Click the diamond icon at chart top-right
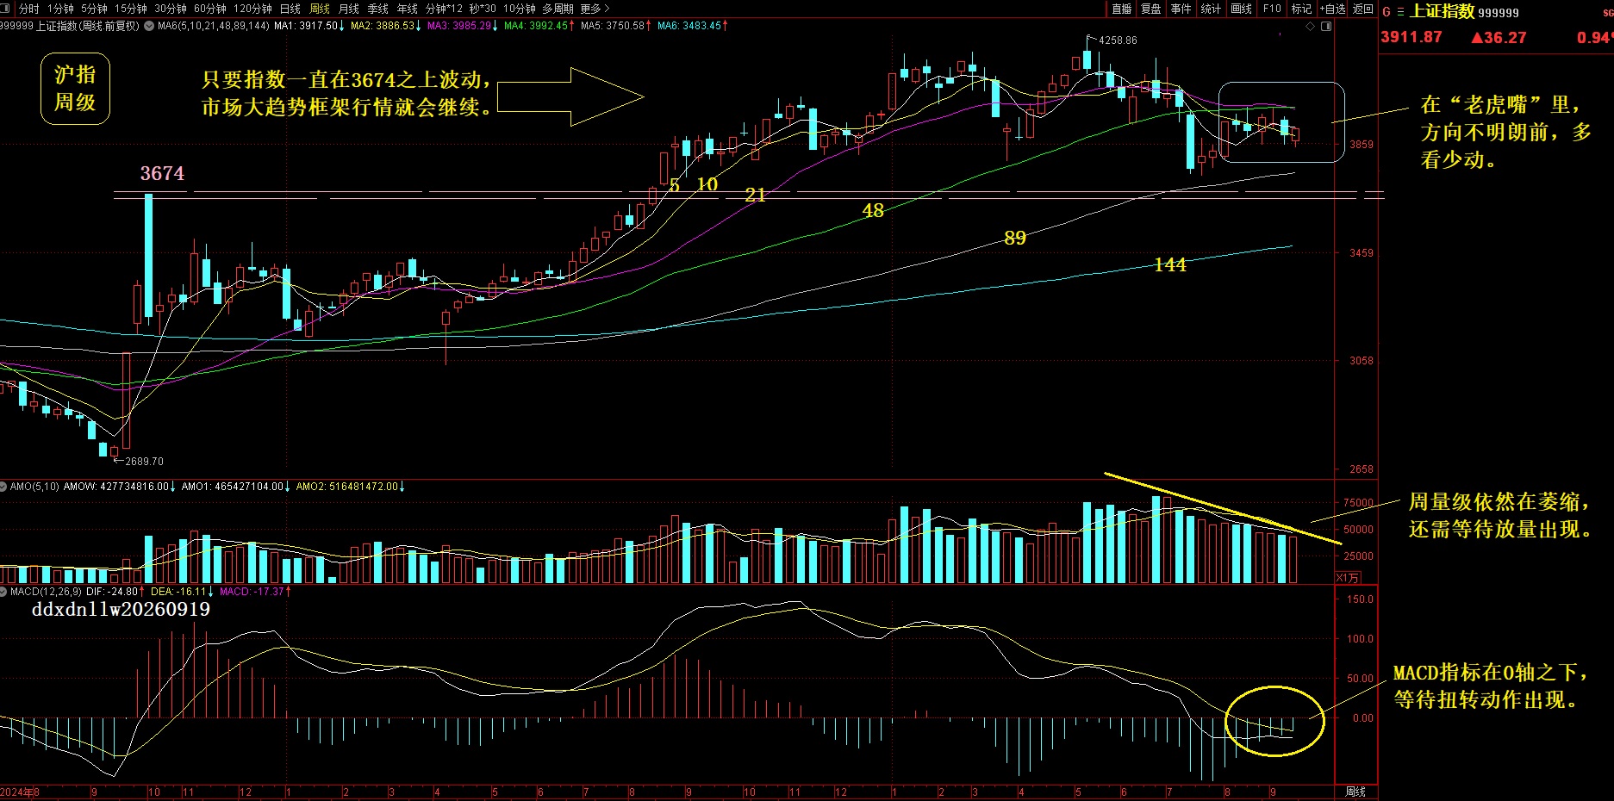 pyautogui.click(x=1311, y=27)
